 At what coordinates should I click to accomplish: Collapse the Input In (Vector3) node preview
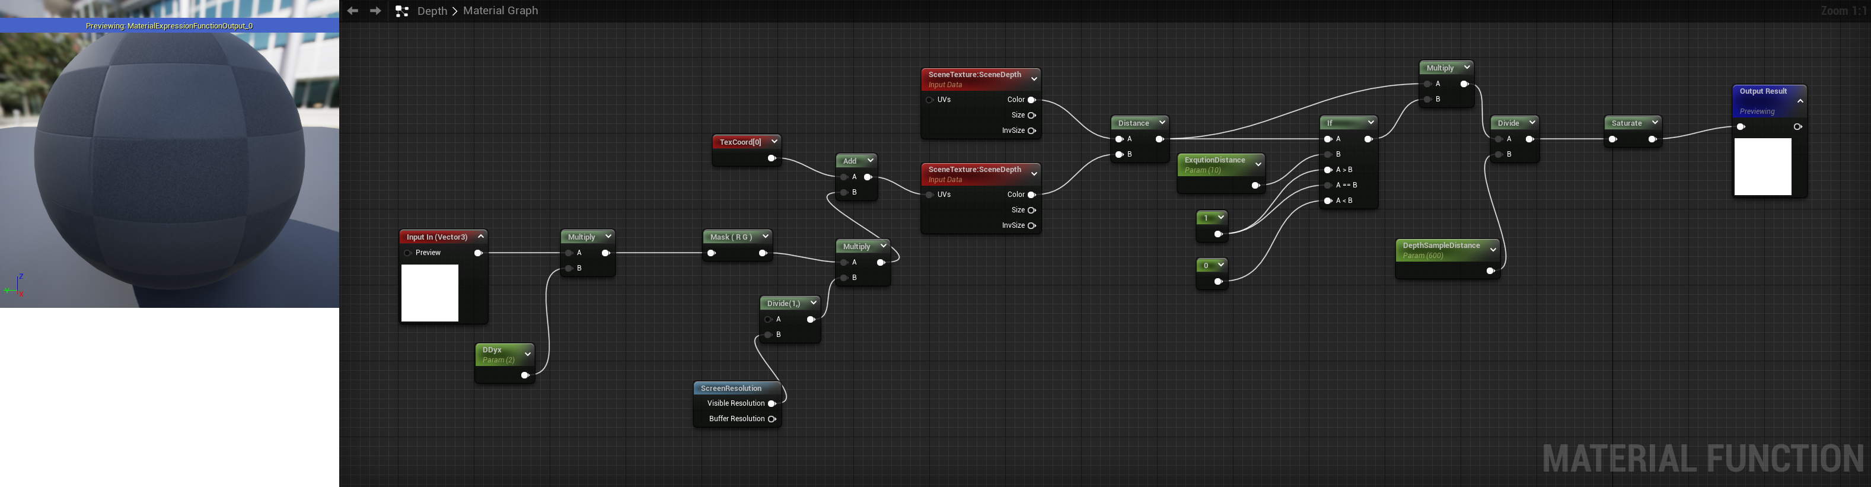click(481, 237)
